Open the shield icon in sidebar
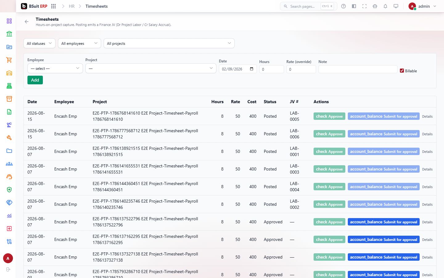The width and height of the screenshot is (444, 278). click(x=9, y=190)
